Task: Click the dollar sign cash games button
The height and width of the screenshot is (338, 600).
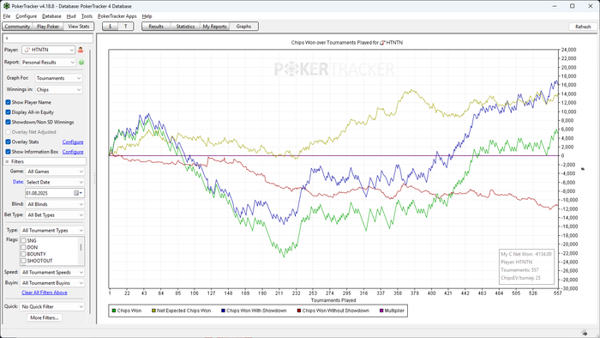Action: [x=111, y=27]
